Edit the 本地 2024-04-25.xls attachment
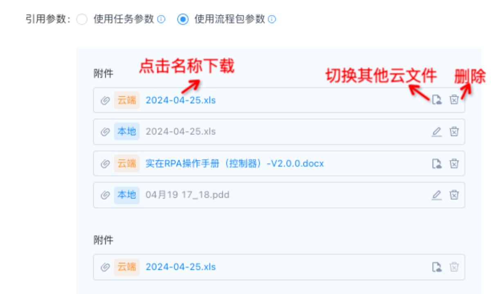Image resolution: width=503 pixels, height=294 pixels. (x=437, y=131)
